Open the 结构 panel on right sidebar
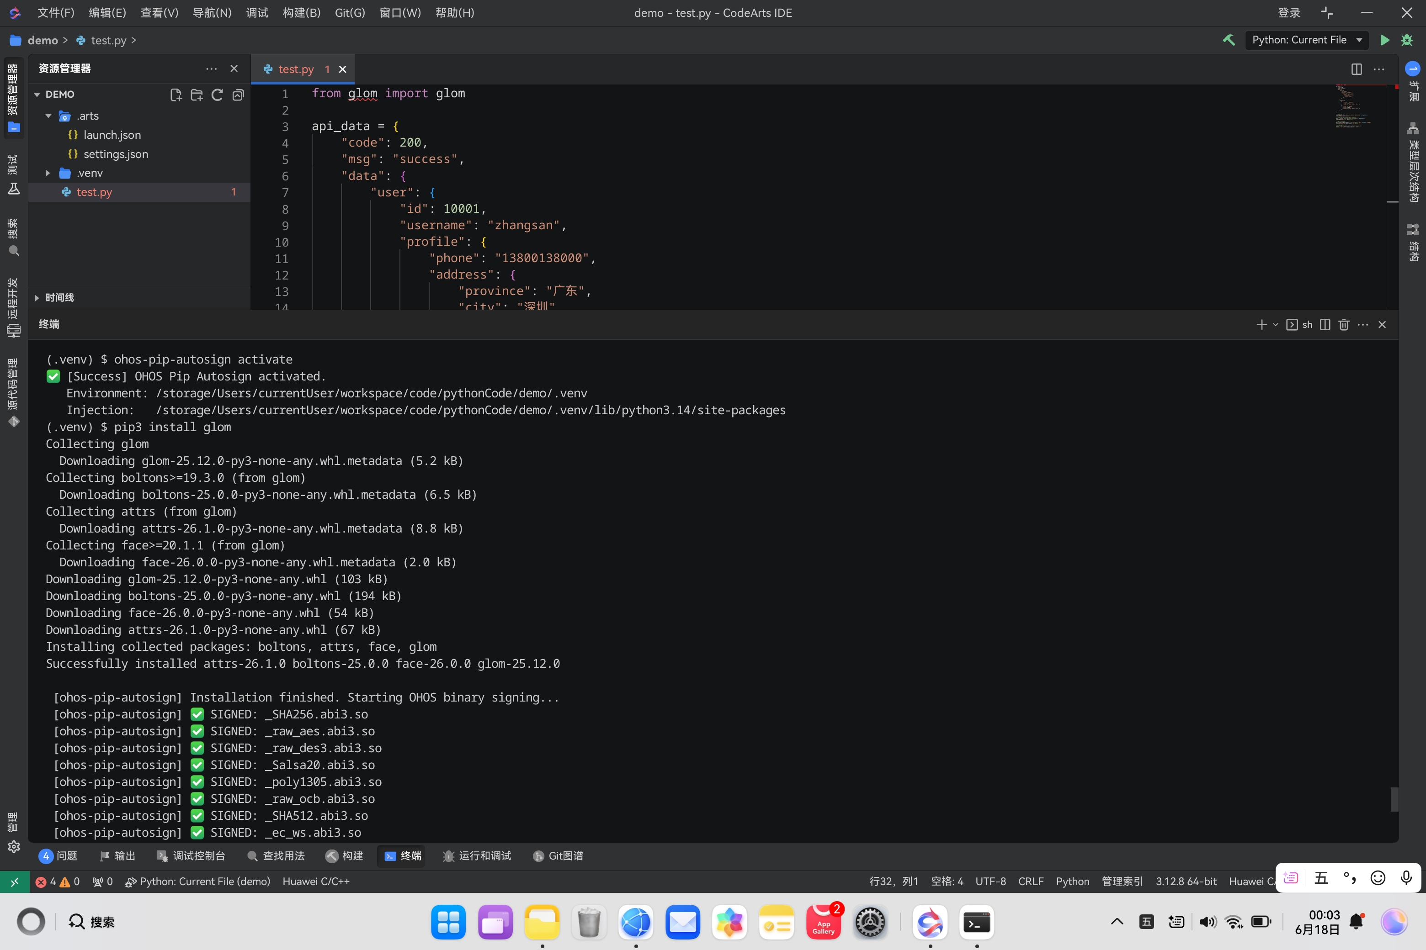Image resolution: width=1426 pixels, height=950 pixels. point(1413,243)
